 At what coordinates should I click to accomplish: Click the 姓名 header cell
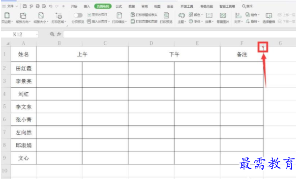[24, 54]
